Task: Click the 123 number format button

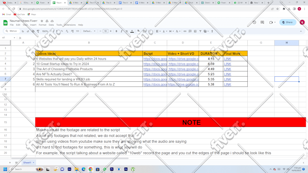Action: (77, 31)
